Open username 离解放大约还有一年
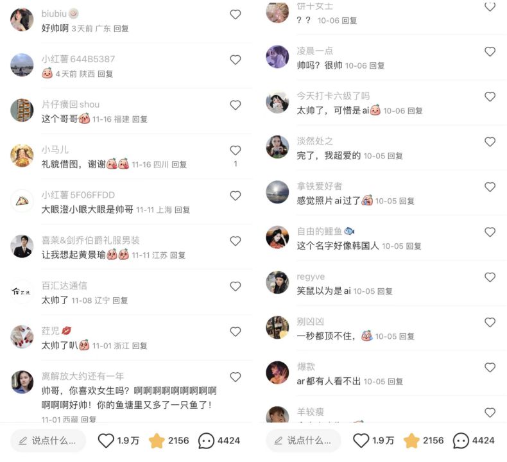Image resolution: width=507 pixels, height=462 pixels. 83,376
